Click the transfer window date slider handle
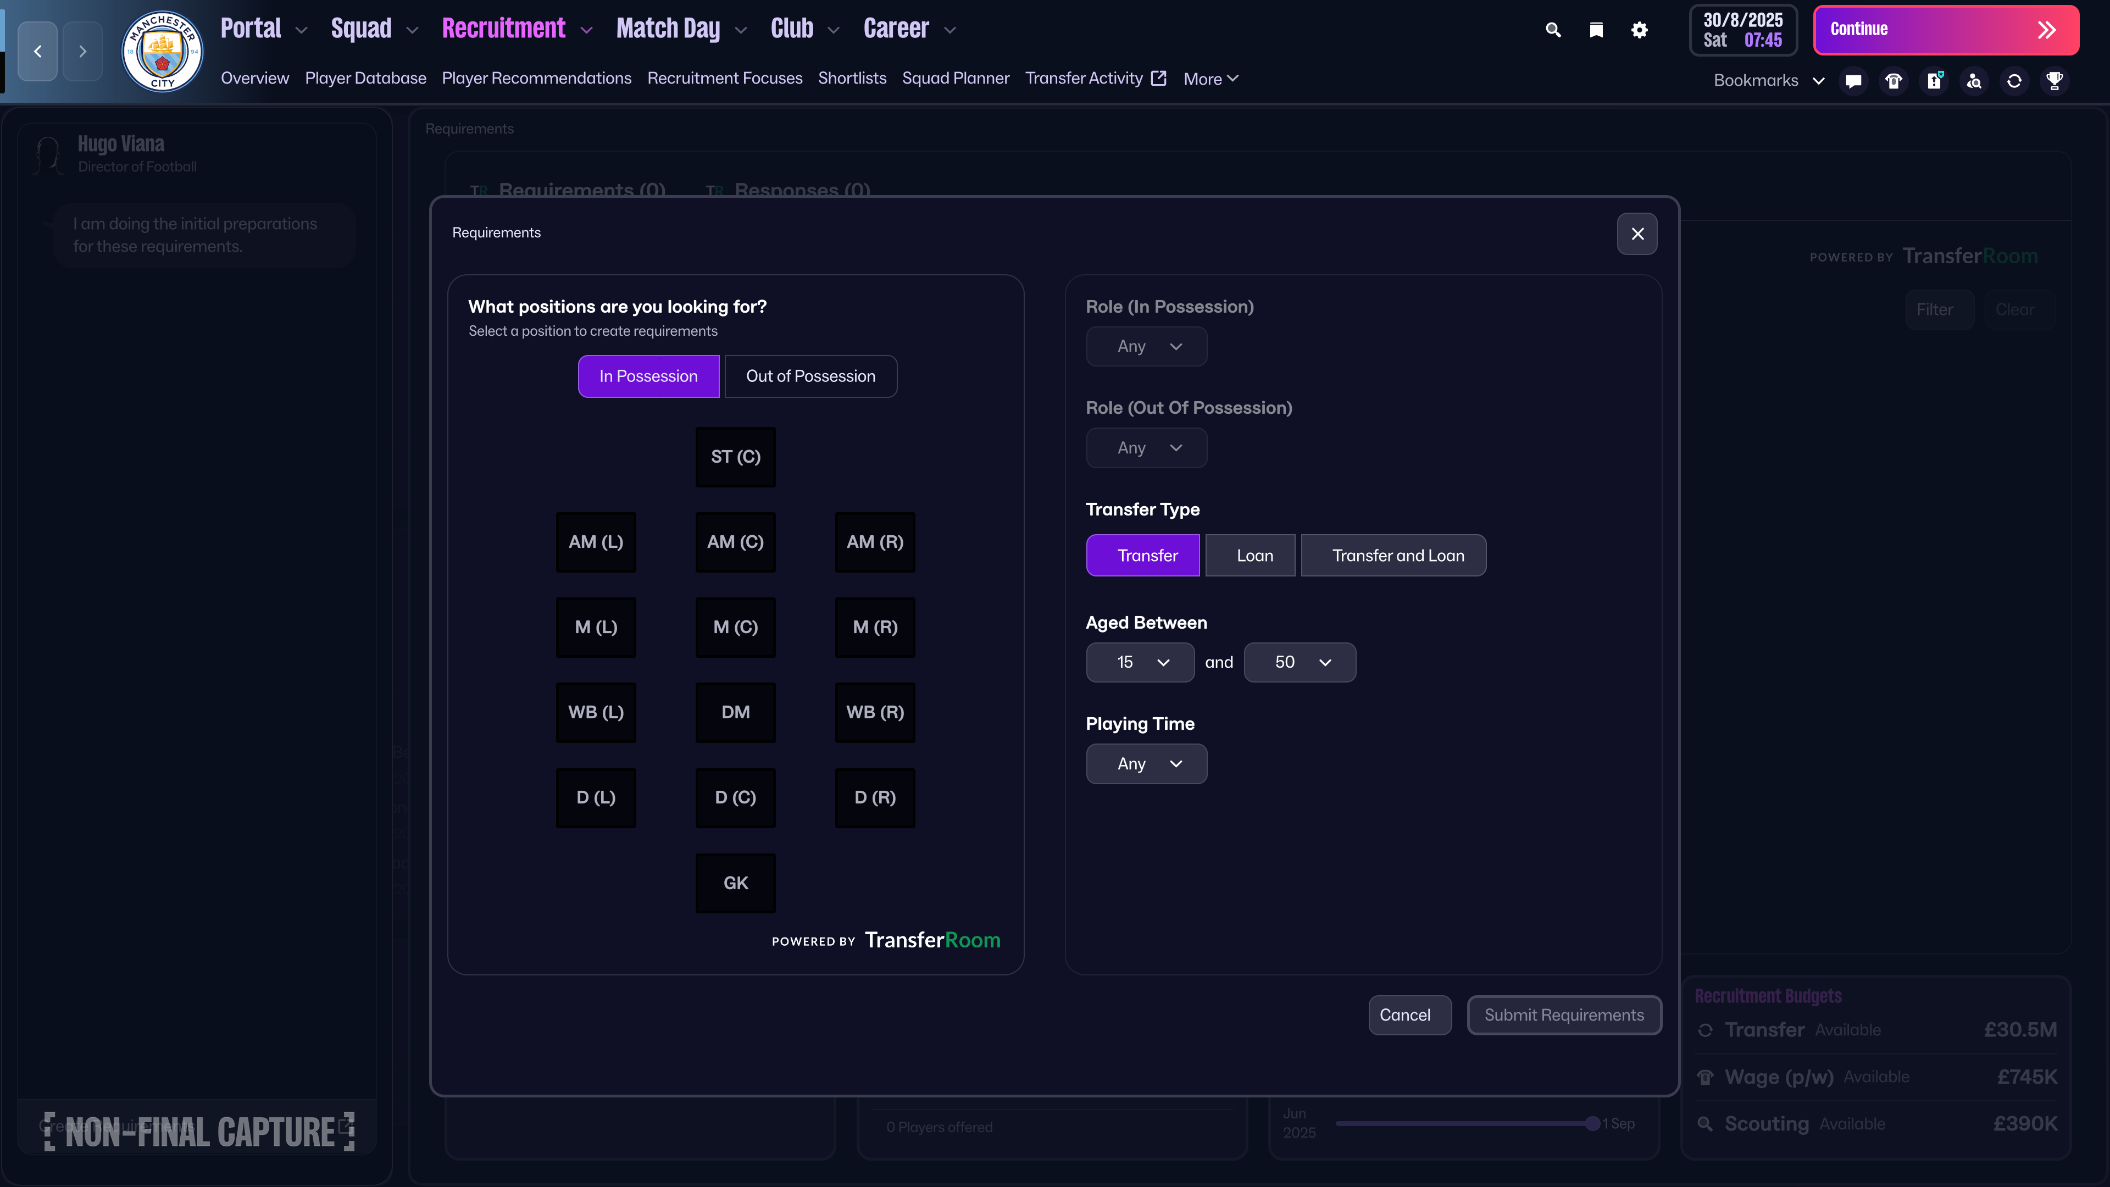 pyautogui.click(x=1592, y=1124)
